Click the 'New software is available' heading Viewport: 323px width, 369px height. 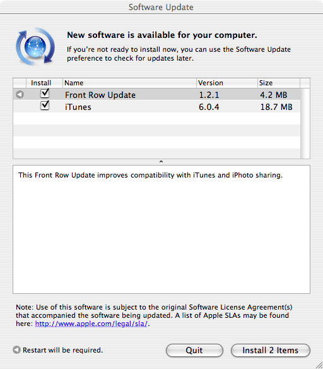click(x=162, y=35)
